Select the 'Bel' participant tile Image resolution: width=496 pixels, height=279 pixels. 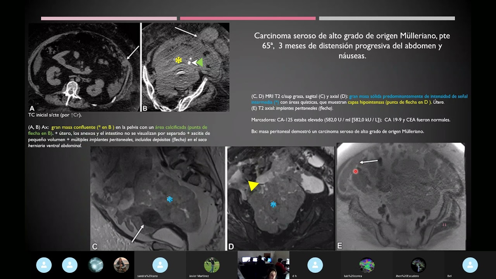coord(470,265)
